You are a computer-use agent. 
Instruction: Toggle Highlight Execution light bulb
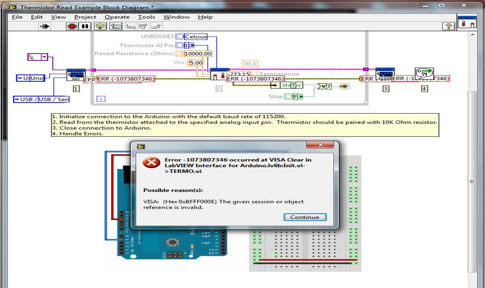[100, 26]
